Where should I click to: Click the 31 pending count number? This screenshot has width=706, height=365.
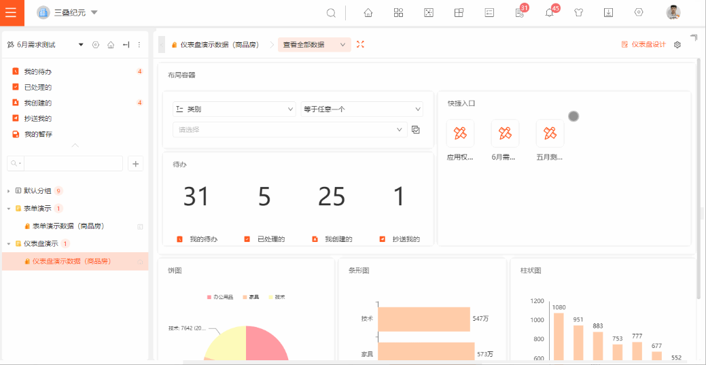(197, 196)
